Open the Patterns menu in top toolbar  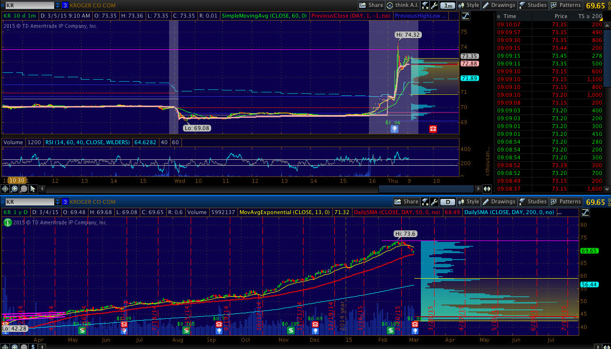click(566, 5)
